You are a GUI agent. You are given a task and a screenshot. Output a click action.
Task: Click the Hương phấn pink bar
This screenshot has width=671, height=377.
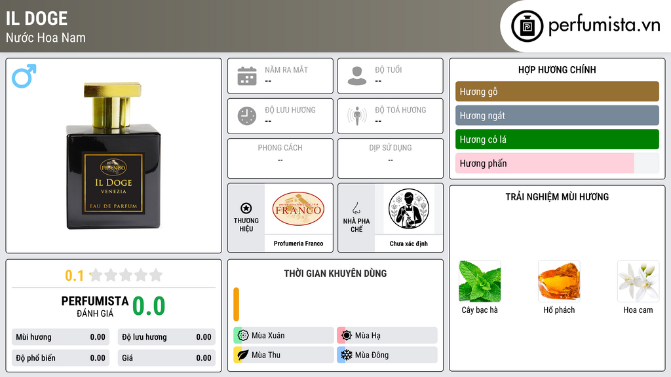point(545,163)
